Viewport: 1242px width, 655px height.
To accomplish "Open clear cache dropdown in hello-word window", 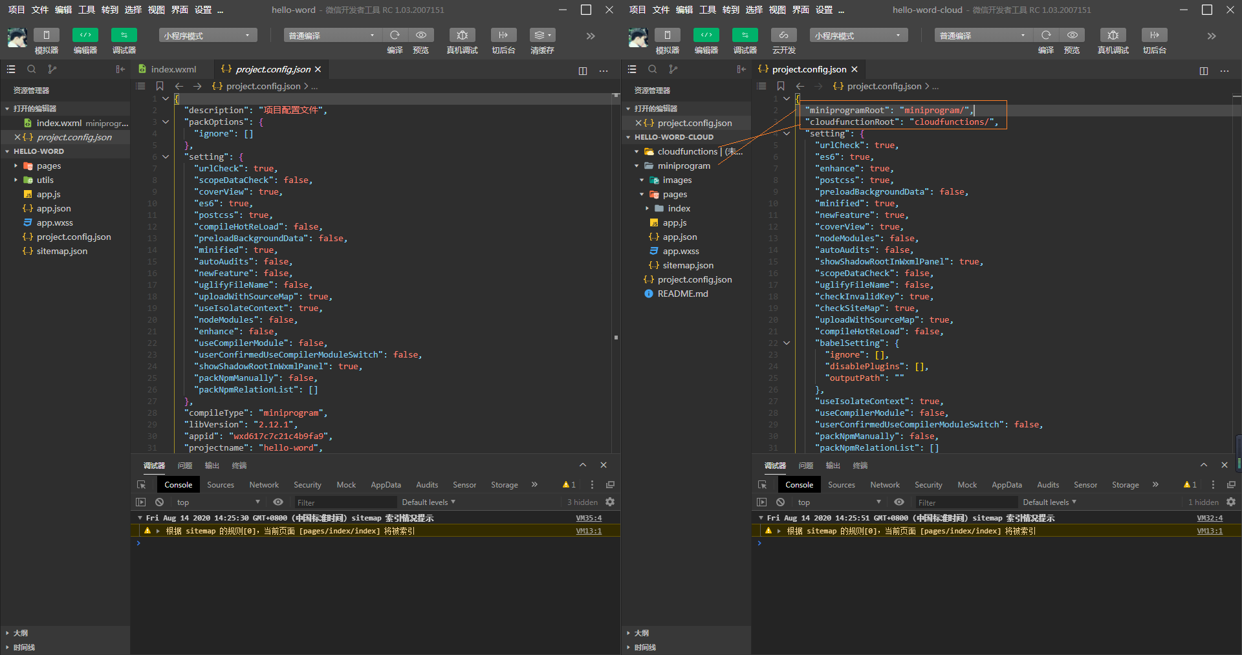I will pos(542,35).
